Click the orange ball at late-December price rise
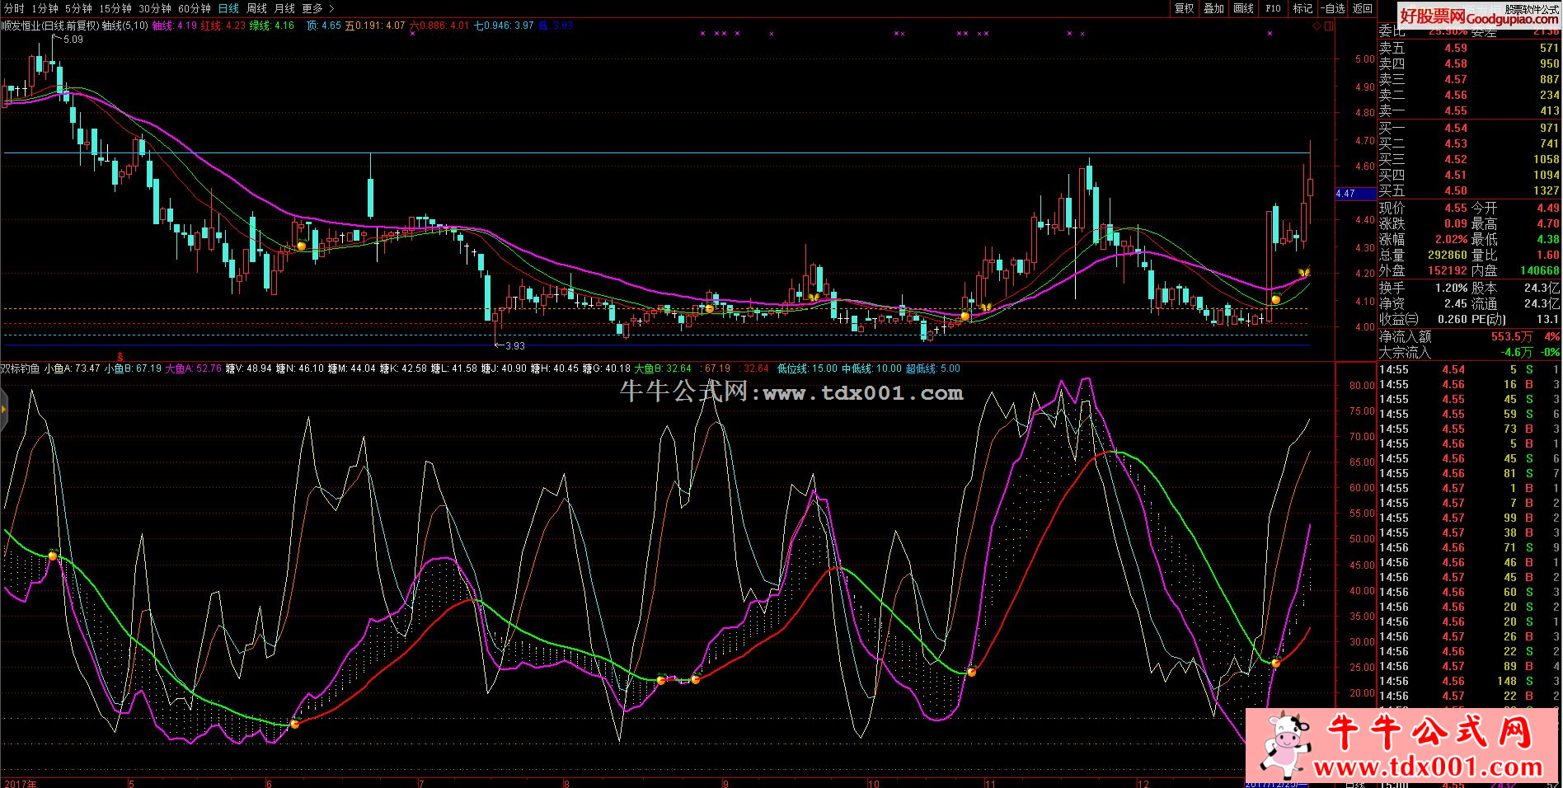This screenshot has height=788, width=1563. pyautogui.click(x=1275, y=299)
